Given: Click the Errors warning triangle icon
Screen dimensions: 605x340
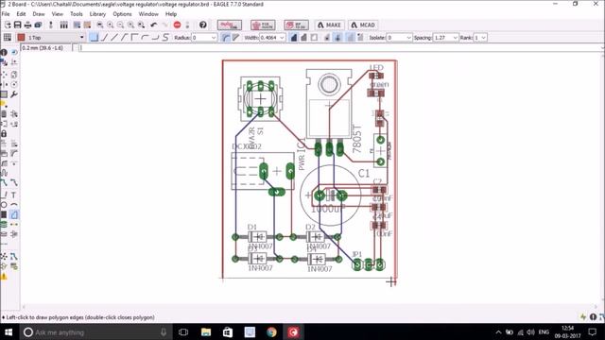Looking at the screenshot, I should click(4, 276).
